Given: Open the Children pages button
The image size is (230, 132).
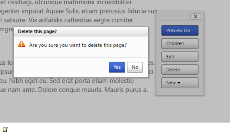Looking at the screenshot, I should [x=180, y=44].
